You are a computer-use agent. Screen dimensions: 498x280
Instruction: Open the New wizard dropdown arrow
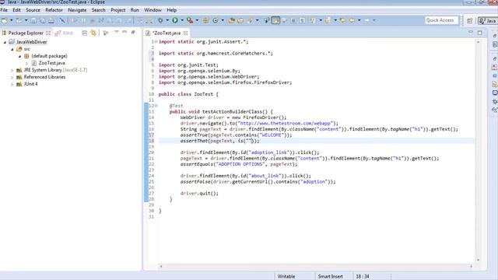(12, 20)
